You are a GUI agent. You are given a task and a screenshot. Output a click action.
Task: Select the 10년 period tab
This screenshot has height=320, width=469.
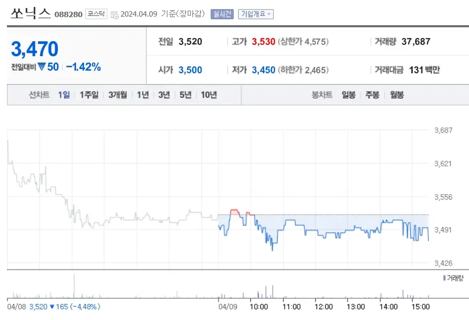[207, 95]
